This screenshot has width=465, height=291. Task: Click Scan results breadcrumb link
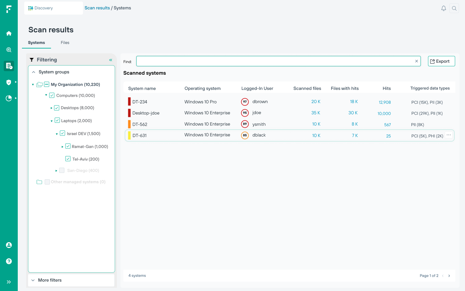[x=97, y=8]
